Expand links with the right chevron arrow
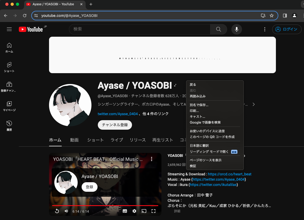The height and width of the screenshot is (220, 304). (x=253, y=104)
